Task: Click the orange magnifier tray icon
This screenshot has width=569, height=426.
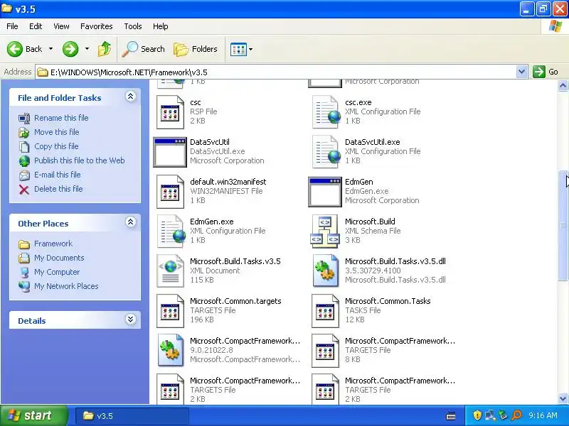Action: (x=516, y=415)
